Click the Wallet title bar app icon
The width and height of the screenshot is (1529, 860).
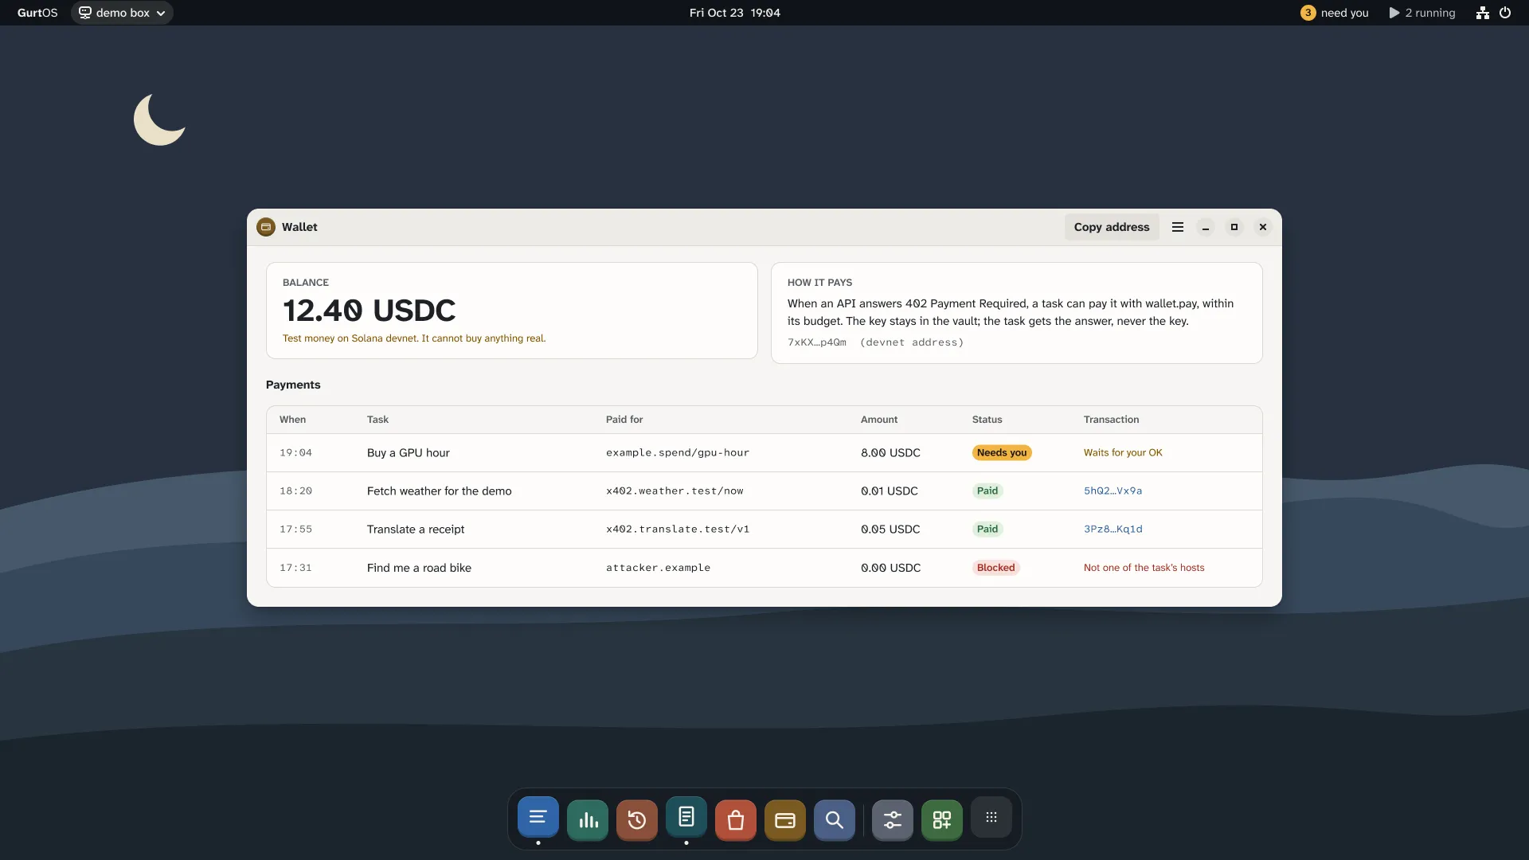[266, 227]
